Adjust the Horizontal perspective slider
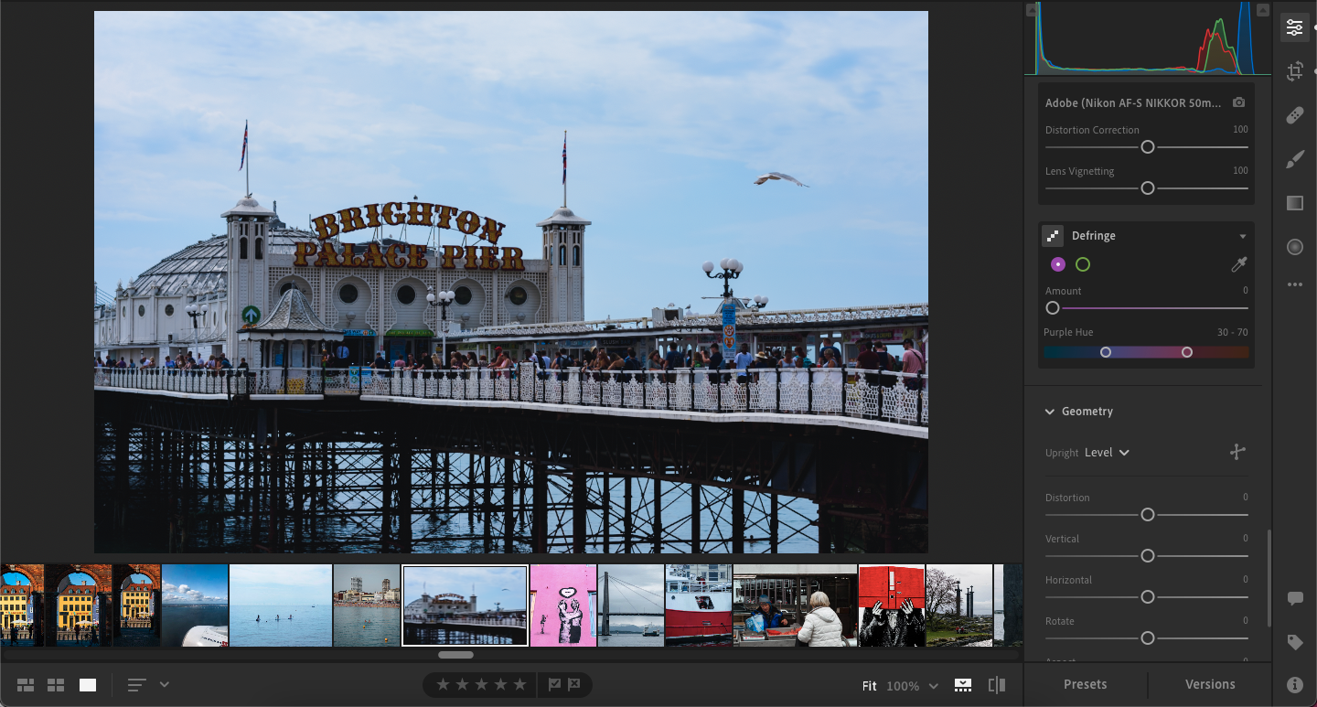Image resolution: width=1317 pixels, height=707 pixels. click(x=1148, y=597)
